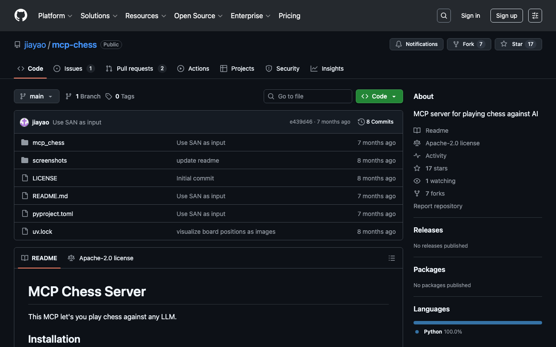Screen dimensions: 556x347
Task: Open the screenshots folder
Action: [50, 160]
